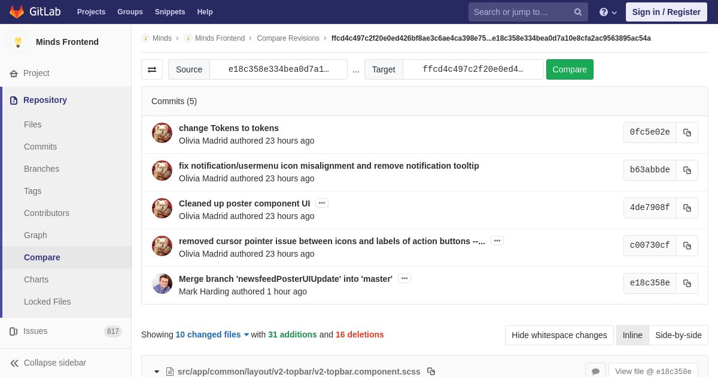Select Inline diff view

[x=632, y=335]
